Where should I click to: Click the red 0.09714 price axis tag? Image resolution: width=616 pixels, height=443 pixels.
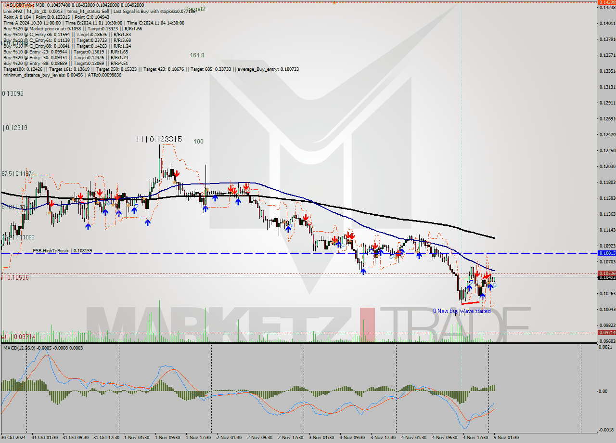pyautogui.click(x=606, y=333)
